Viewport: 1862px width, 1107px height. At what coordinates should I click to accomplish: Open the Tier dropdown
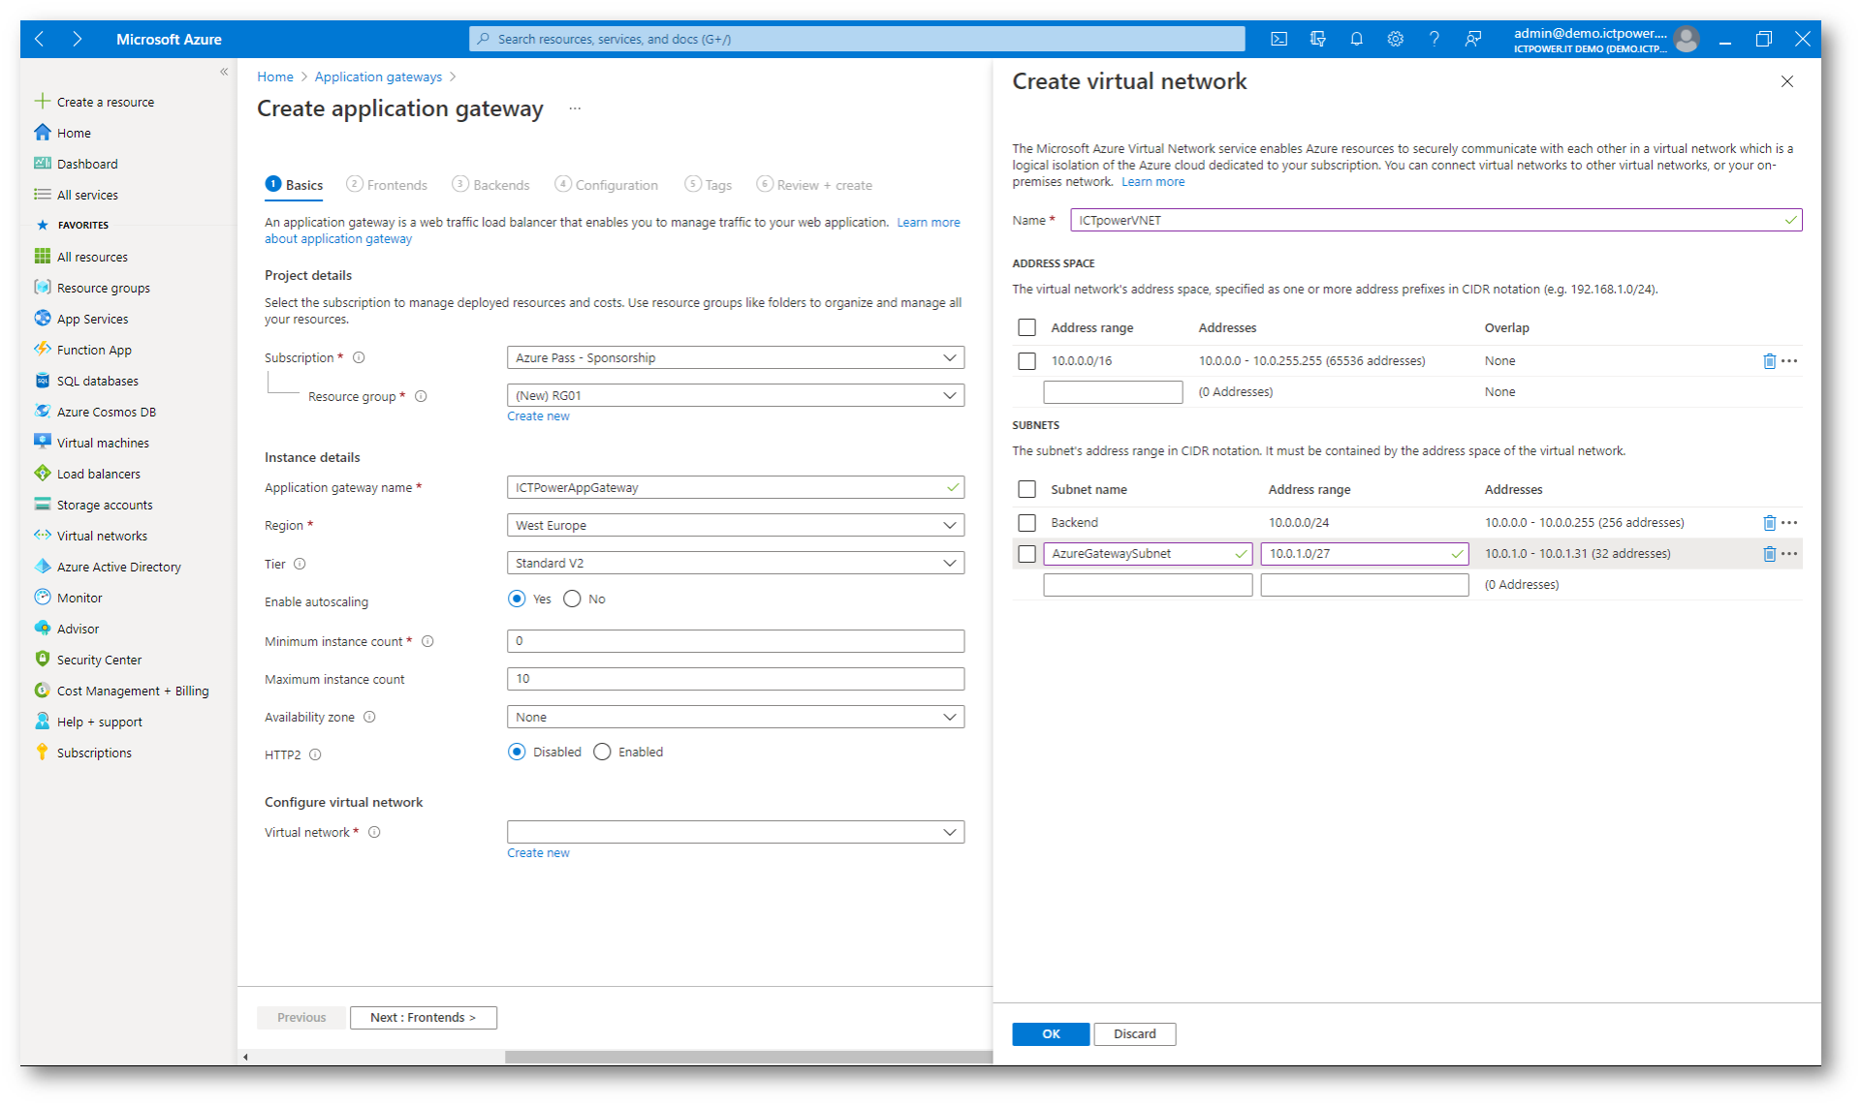pos(736,563)
